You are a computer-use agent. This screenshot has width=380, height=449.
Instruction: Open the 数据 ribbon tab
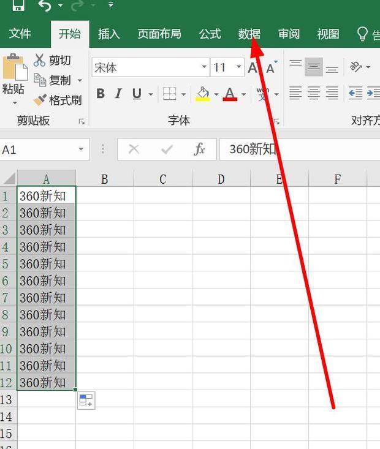249,34
